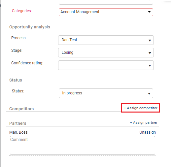The height and width of the screenshot is (167, 171).
Task: Click the Confidence rating triangle arrow
Action: (x=150, y=66)
